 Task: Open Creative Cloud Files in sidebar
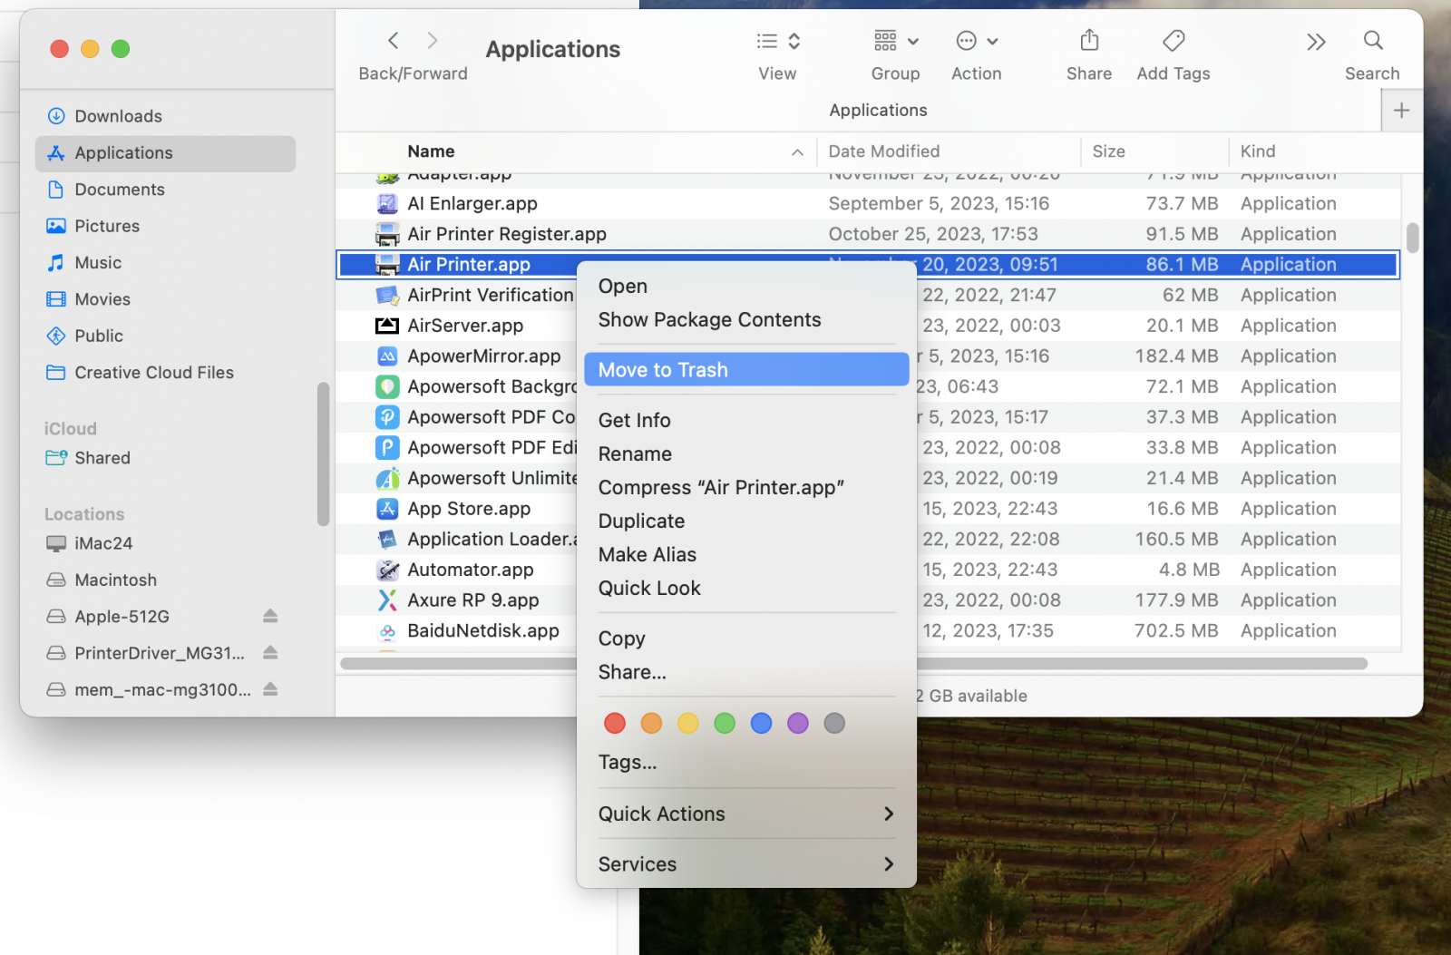pyautogui.click(x=166, y=373)
